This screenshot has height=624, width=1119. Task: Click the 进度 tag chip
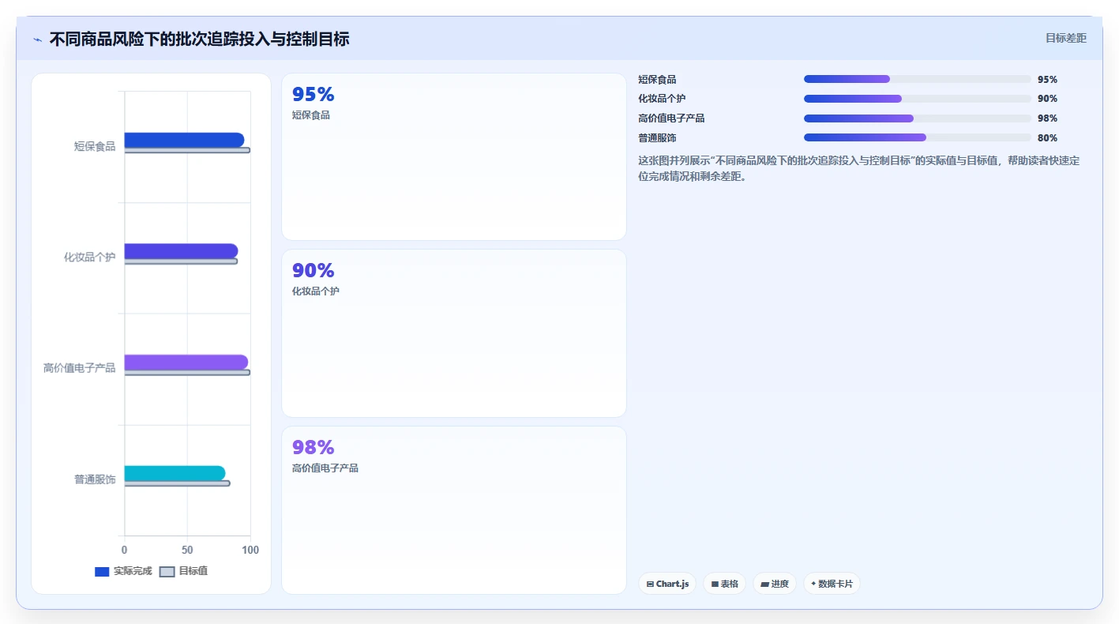point(775,584)
